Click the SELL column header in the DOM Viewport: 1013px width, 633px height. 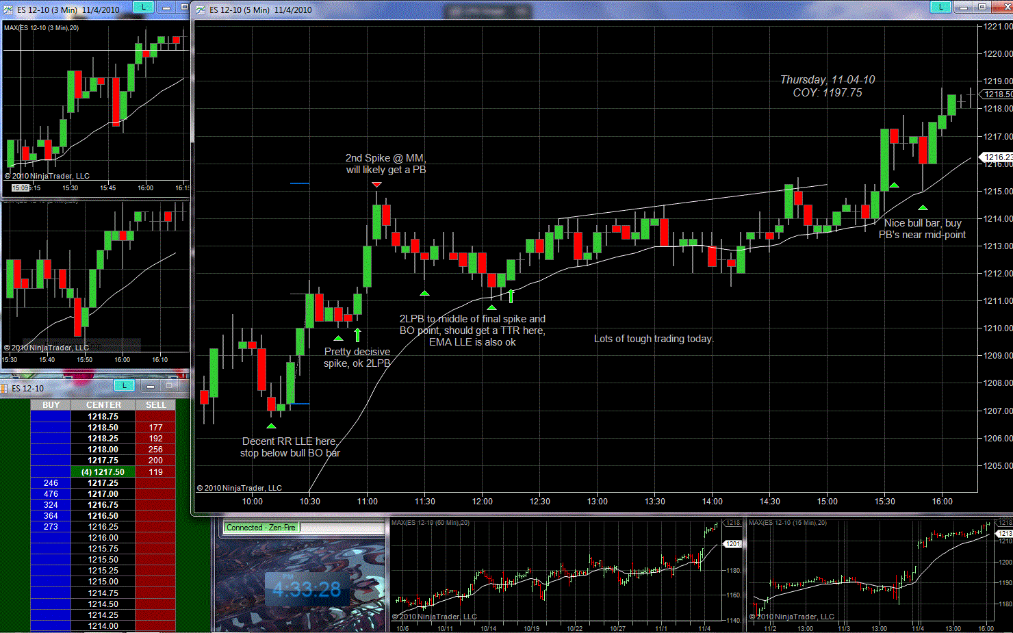[x=155, y=405]
